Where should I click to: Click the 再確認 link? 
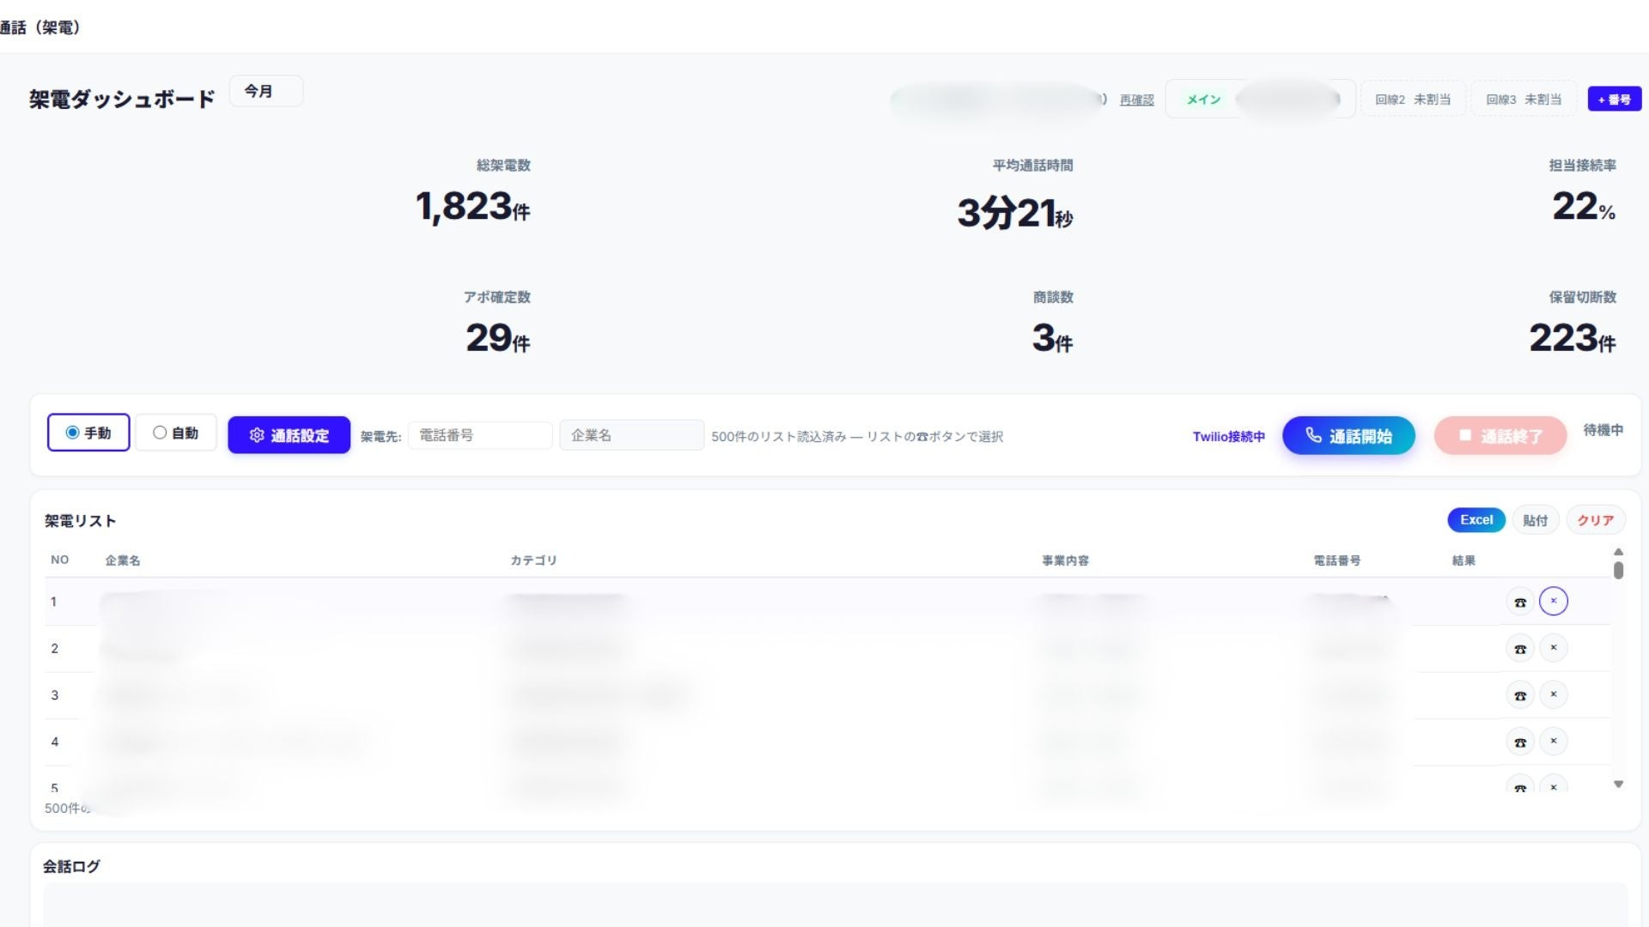[x=1136, y=100]
